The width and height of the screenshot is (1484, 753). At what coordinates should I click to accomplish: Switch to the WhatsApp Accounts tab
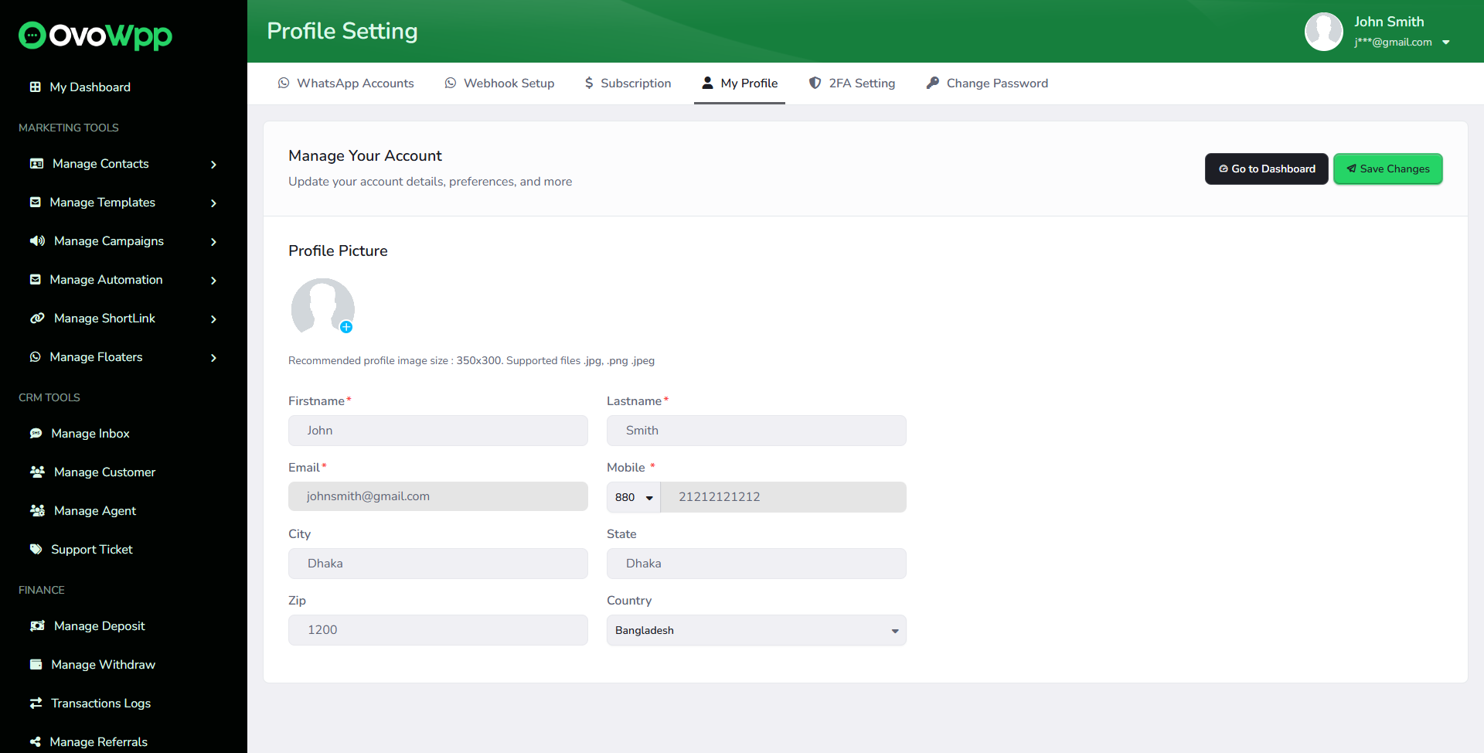pos(346,83)
